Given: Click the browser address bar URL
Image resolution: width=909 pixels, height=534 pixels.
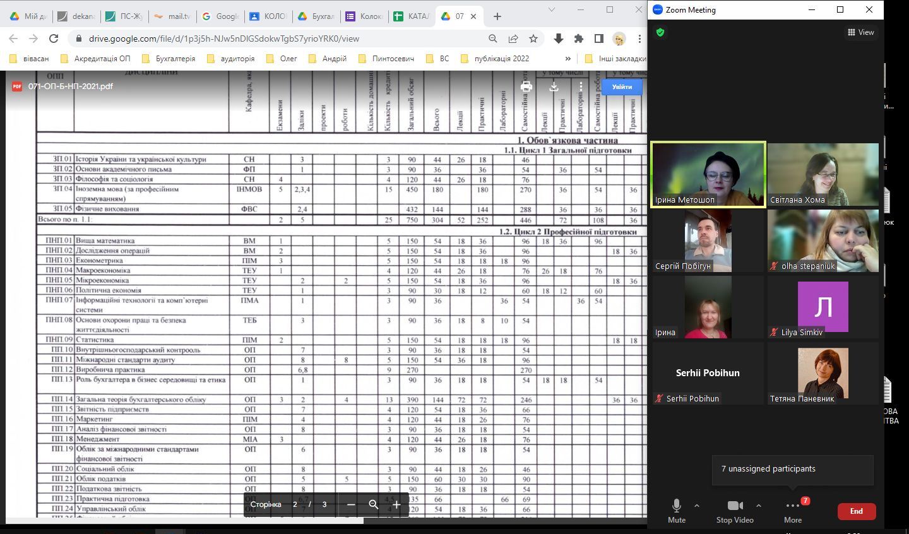Looking at the screenshot, I should (x=224, y=39).
